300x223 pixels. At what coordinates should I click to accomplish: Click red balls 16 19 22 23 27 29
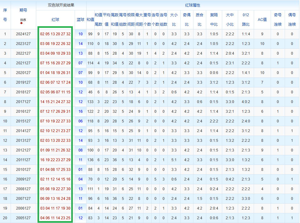coord(55,160)
